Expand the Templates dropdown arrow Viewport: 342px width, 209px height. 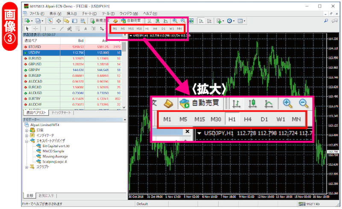coord(244,21)
